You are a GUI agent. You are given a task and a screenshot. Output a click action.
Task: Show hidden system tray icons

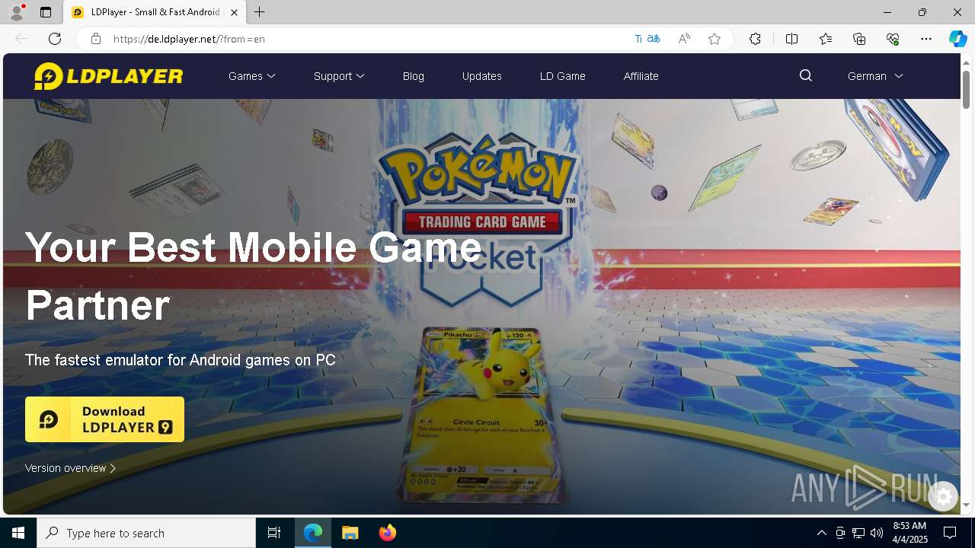(821, 533)
